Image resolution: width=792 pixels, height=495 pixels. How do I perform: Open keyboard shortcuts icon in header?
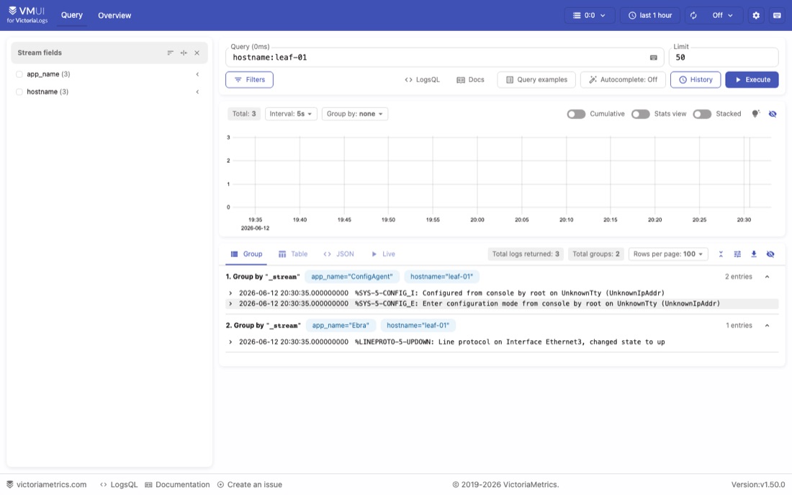pyautogui.click(x=778, y=15)
